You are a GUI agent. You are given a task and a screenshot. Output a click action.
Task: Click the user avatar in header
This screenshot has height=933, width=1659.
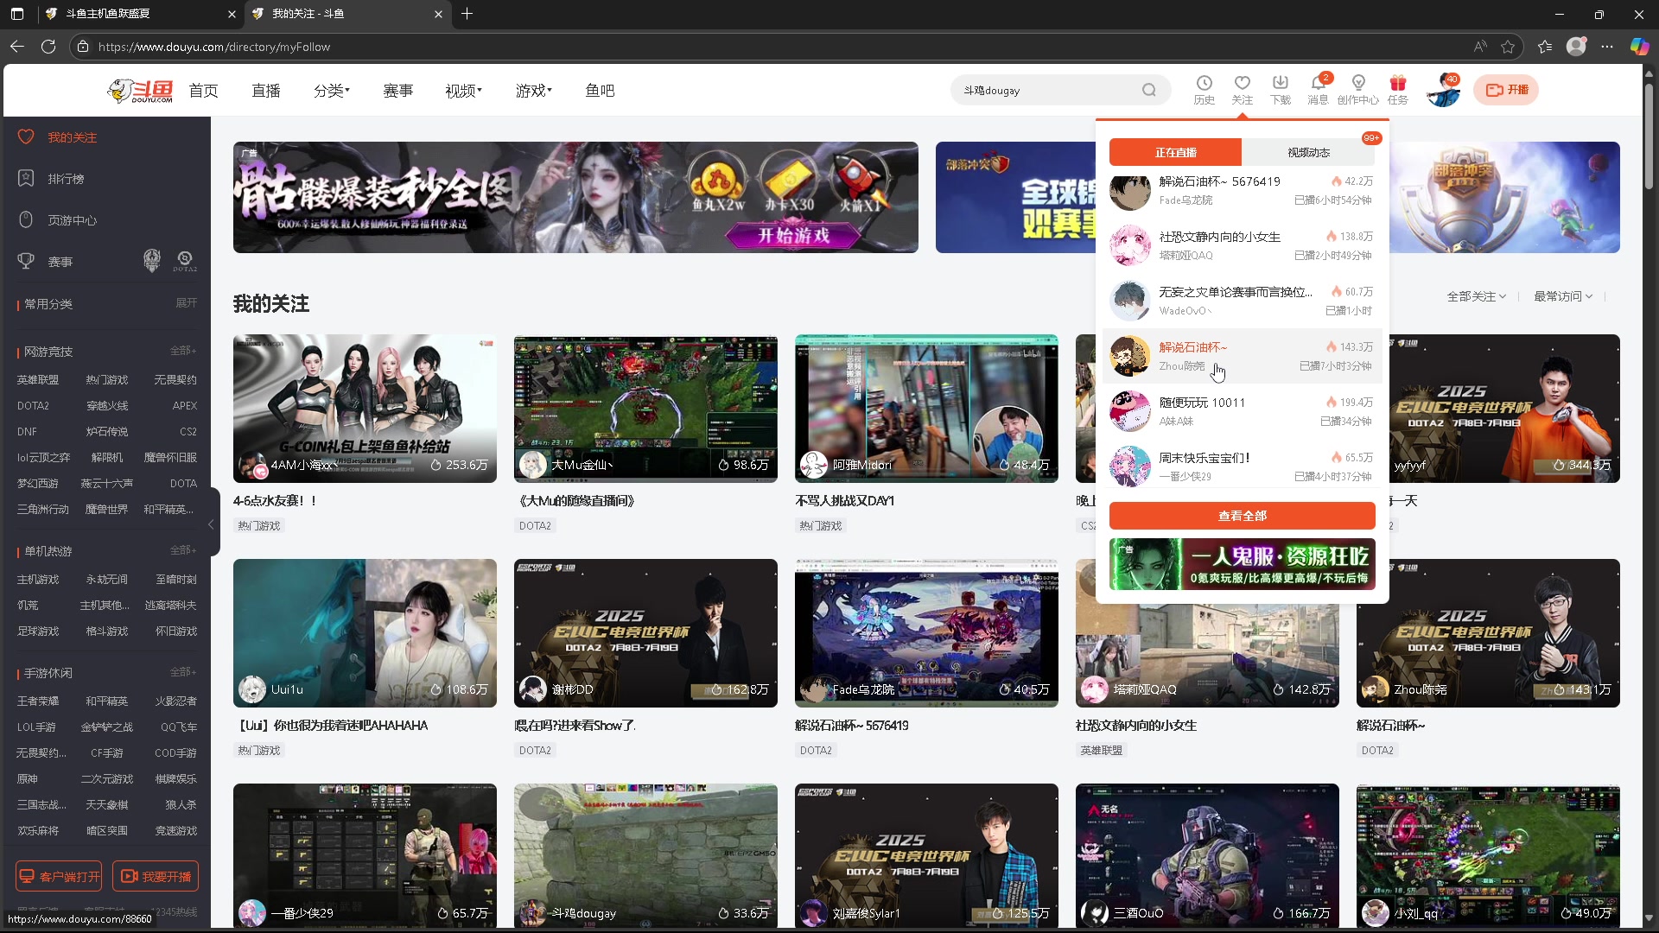(x=1443, y=91)
